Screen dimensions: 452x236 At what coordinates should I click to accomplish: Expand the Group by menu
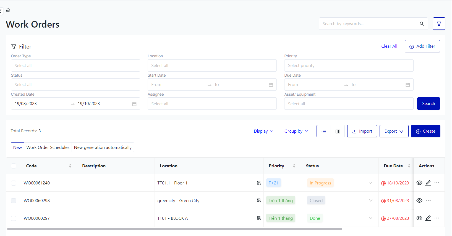click(296, 131)
